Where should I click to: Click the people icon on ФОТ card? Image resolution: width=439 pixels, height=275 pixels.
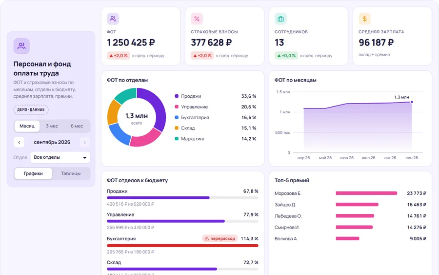click(113, 19)
